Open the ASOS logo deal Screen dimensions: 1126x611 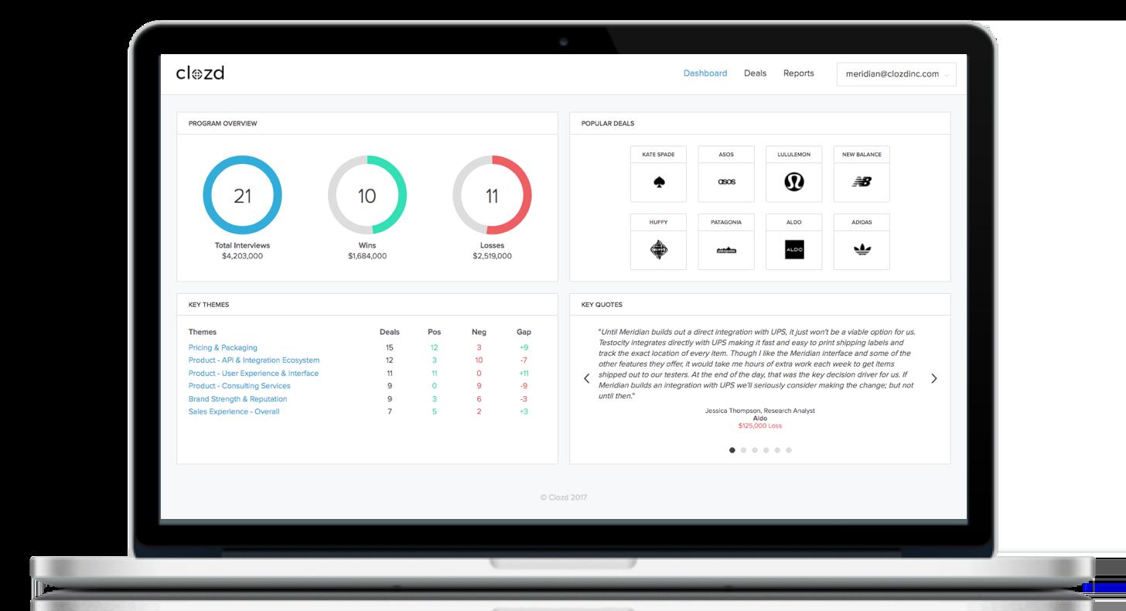[x=726, y=182]
